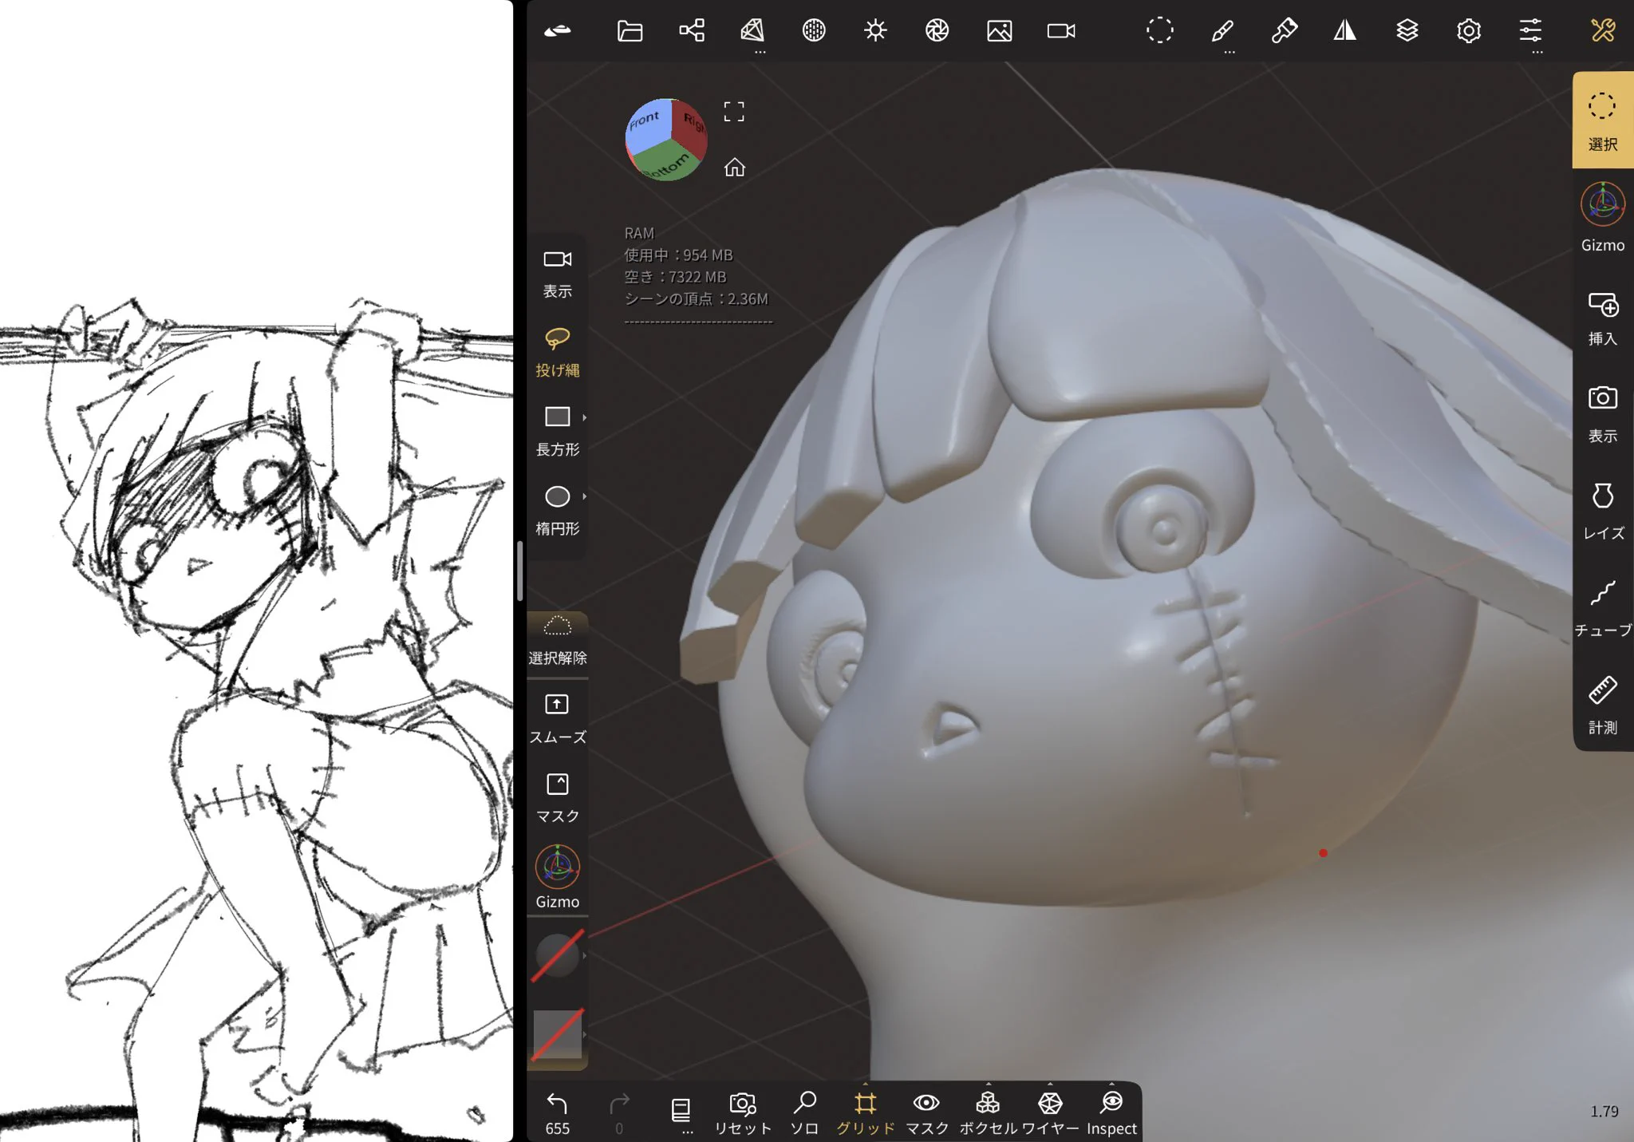Click the シーンの頂点：2.36M readout
Image resolution: width=1634 pixels, height=1142 pixels.
coord(696,299)
